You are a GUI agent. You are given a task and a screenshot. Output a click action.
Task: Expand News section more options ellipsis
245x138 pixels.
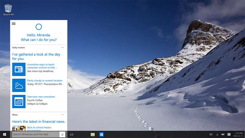(62, 115)
